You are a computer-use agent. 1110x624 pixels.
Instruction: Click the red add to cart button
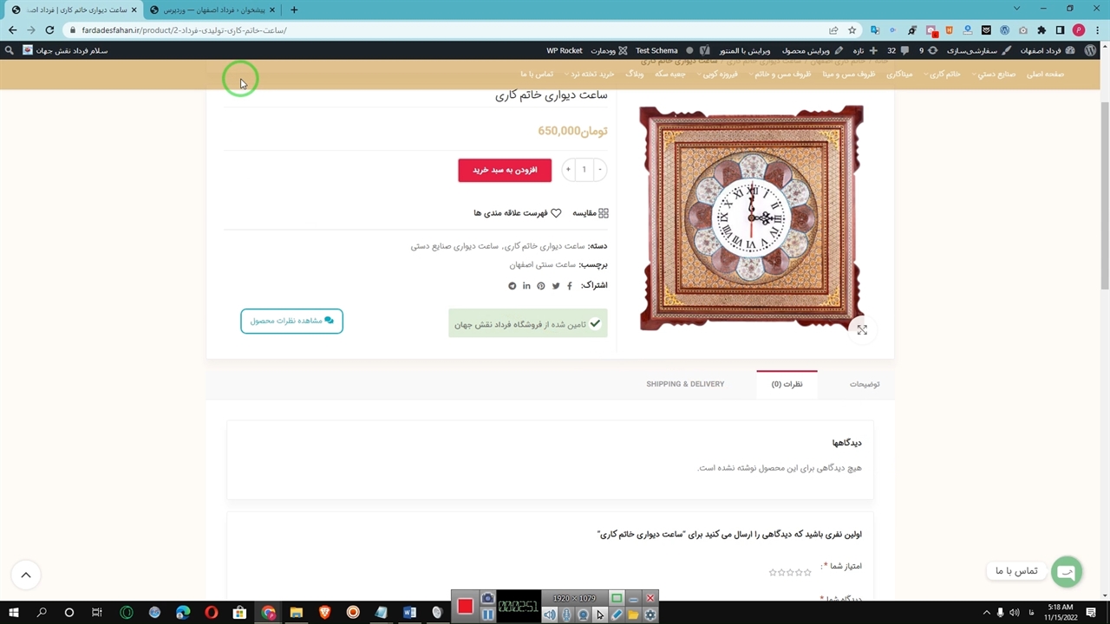coord(505,170)
